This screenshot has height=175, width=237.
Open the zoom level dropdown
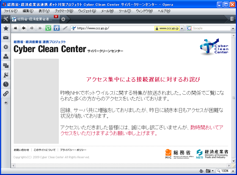(233, 171)
